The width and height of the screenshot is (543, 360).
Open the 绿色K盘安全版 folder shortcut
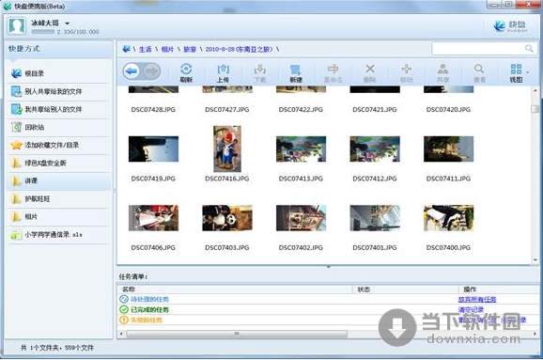[59, 163]
